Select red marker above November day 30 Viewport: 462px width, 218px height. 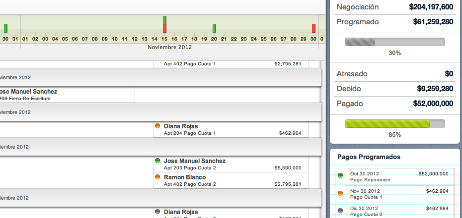click(313, 28)
